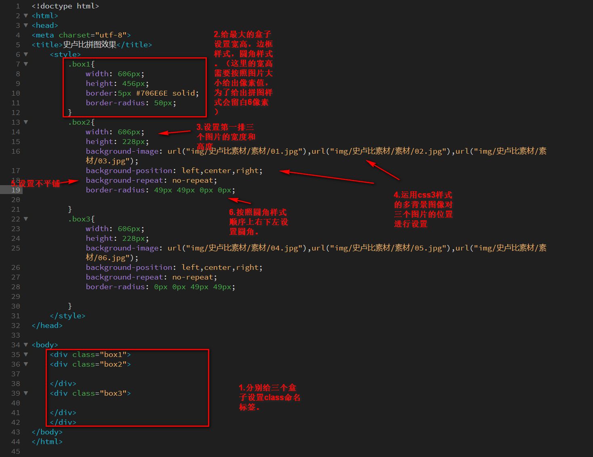The width and height of the screenshot is (593, 457).
Task: Click the 材/06.jpg wrapped line text
Action: (x=112, y=258)
